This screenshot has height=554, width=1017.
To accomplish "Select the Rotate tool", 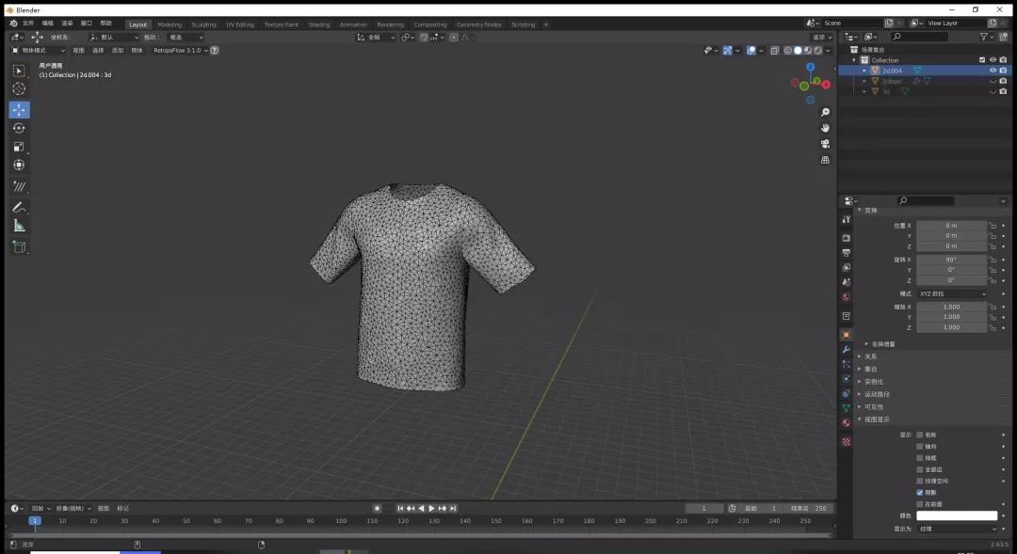I will pos(19,128).
